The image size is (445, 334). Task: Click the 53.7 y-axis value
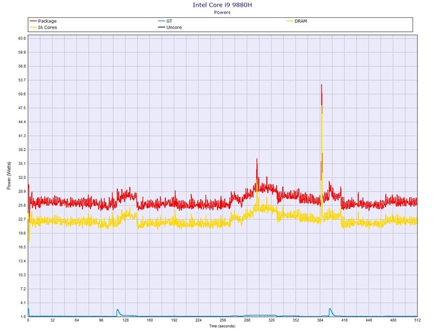tap(22, 80)
